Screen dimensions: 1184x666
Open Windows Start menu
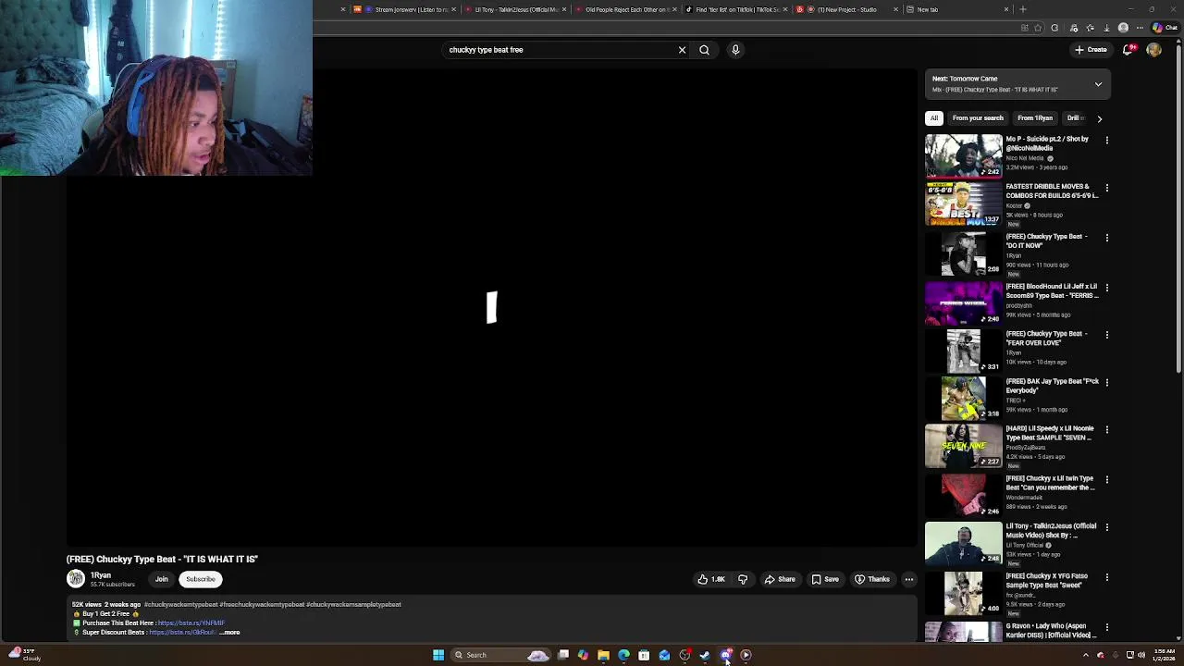438,655
